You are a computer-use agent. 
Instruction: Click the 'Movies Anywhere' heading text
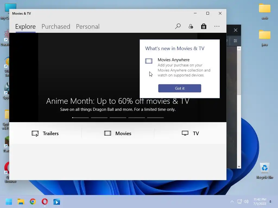click(x=173, y=60)
